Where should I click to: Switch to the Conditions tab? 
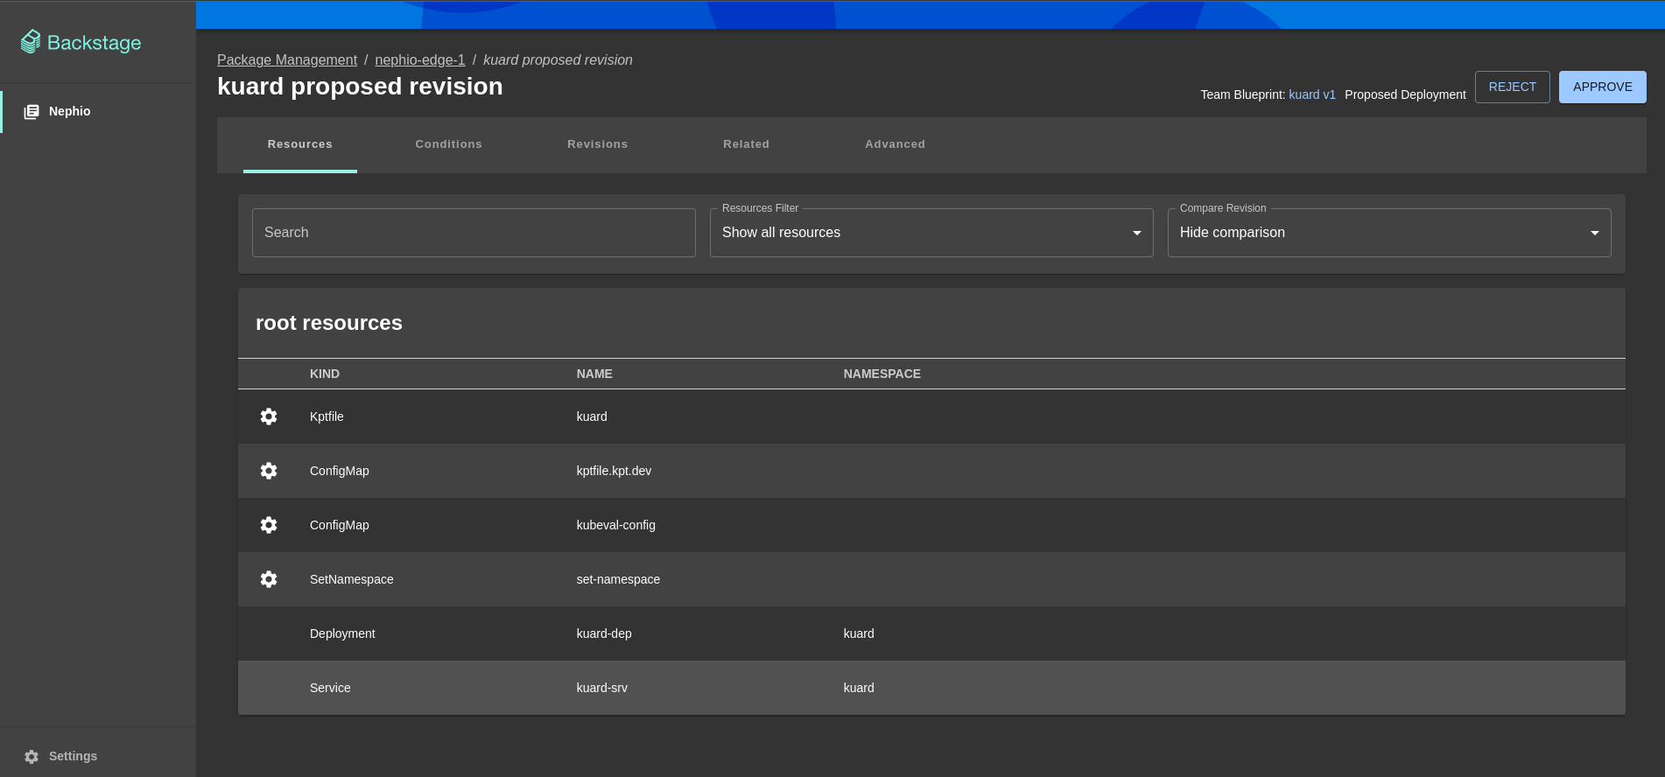(449, 144)
